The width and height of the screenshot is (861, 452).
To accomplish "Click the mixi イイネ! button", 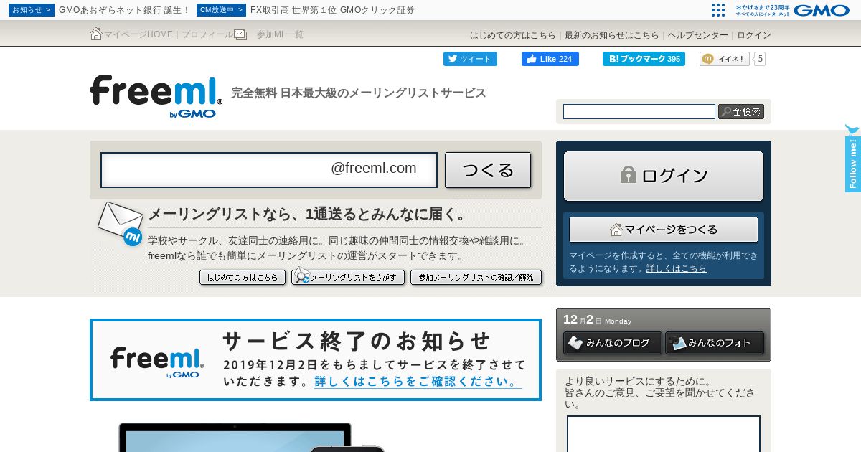I will tap(725, 59).
